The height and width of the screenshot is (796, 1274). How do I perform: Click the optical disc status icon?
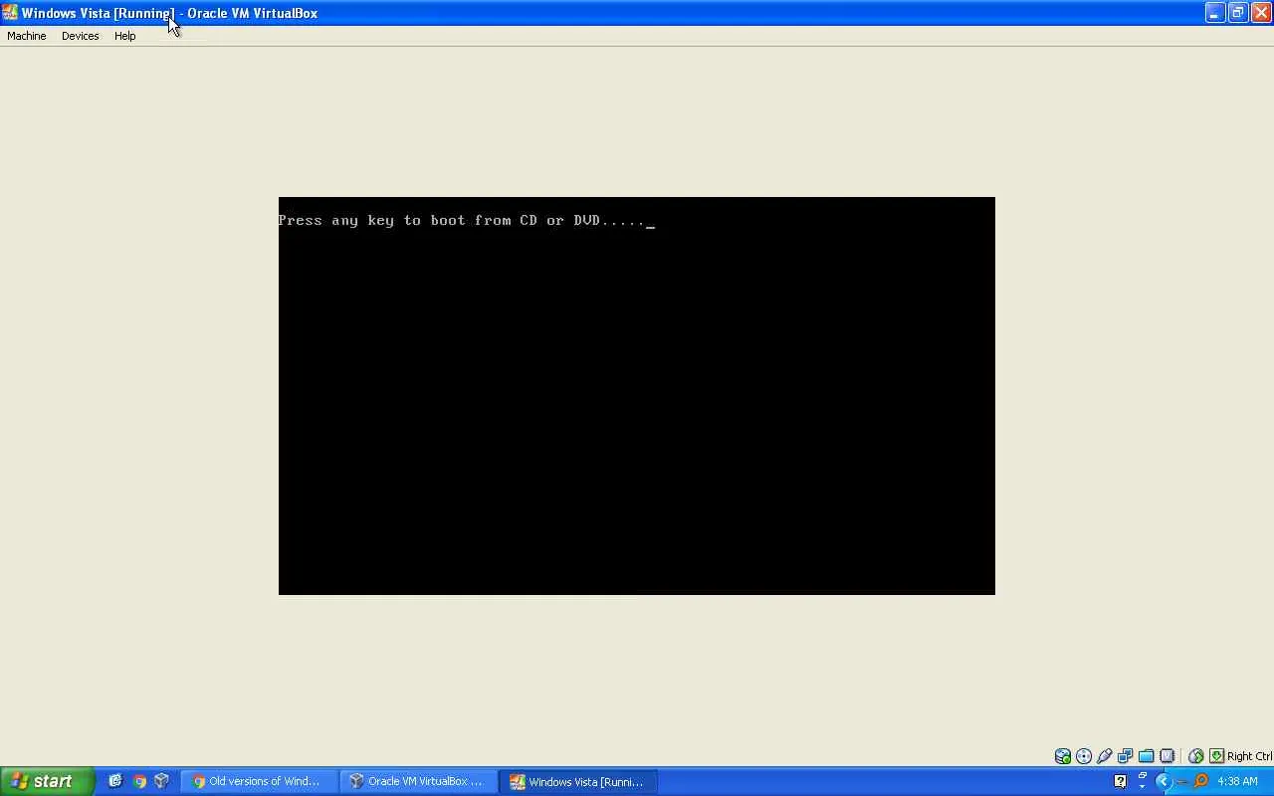pyautogui.click(x=1084, y=756)
